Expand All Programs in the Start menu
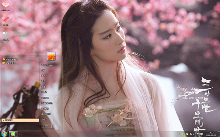 pyautogui.click(x=21, y=120)
